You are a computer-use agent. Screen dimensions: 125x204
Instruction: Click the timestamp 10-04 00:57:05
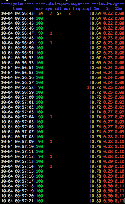click(17, 122)
